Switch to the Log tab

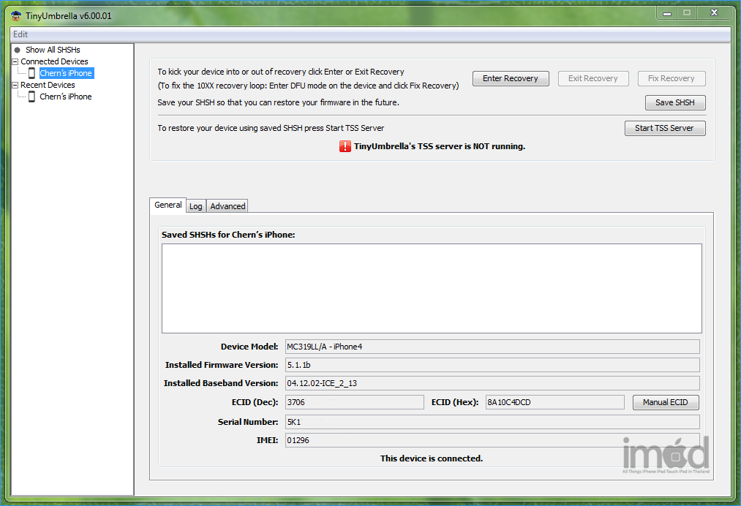195,206
